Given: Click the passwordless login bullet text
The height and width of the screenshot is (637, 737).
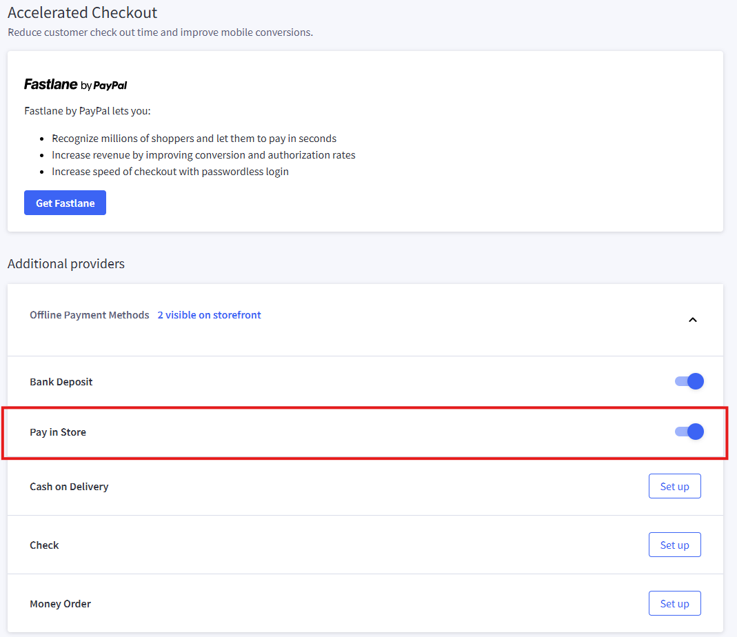Looking at the screenshot, I should [170, 172].
